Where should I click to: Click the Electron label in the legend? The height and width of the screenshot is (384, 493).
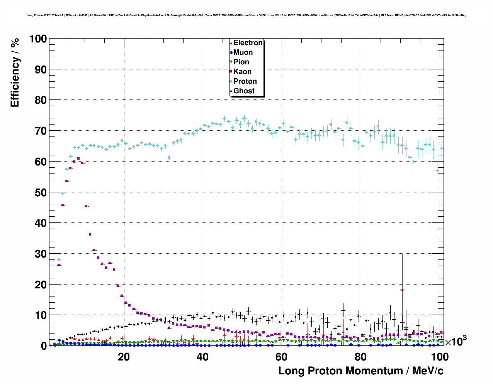click(x=248, y=43)
